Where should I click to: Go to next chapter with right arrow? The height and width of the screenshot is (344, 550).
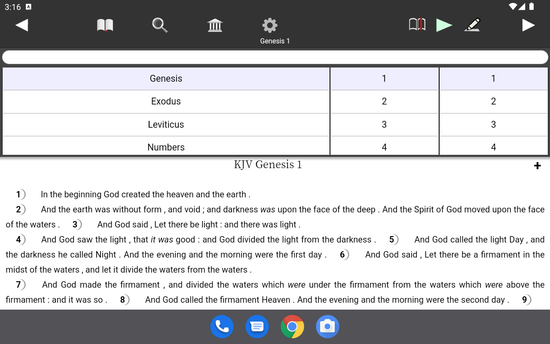tap(528, 25)
